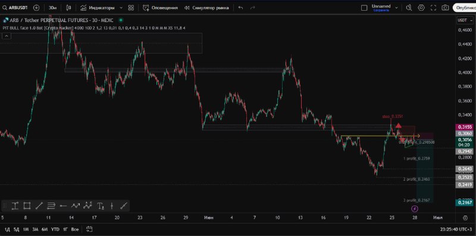Set range to Все

[x=75, y=229]
